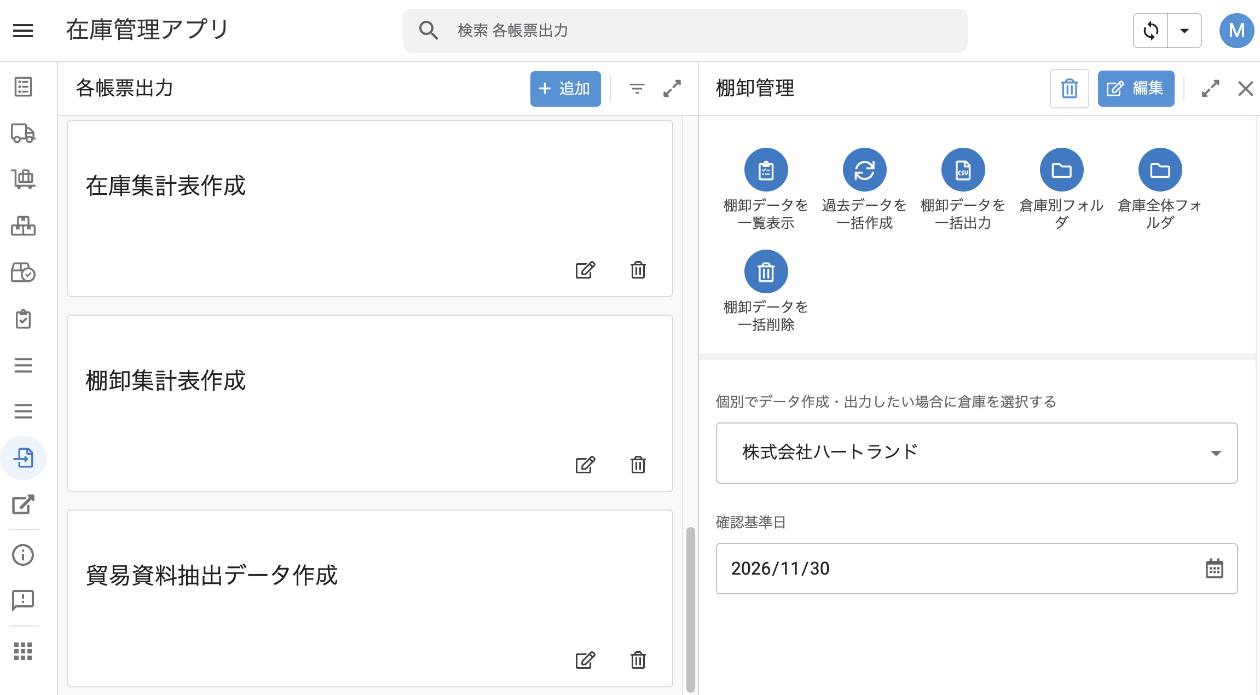Open the hamburger navigation menu
The image size is (1260, 695).
tap(23, 31)
